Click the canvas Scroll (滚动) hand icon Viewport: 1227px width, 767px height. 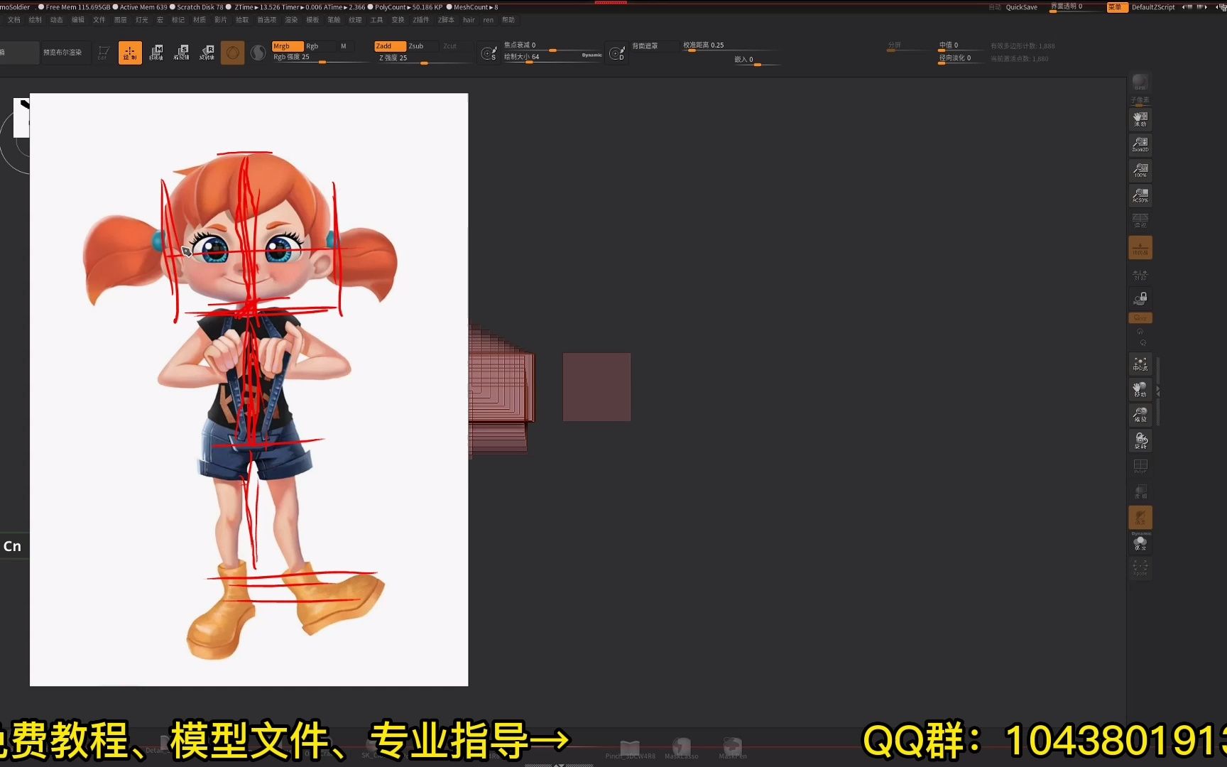click(x=1140, y=119)
